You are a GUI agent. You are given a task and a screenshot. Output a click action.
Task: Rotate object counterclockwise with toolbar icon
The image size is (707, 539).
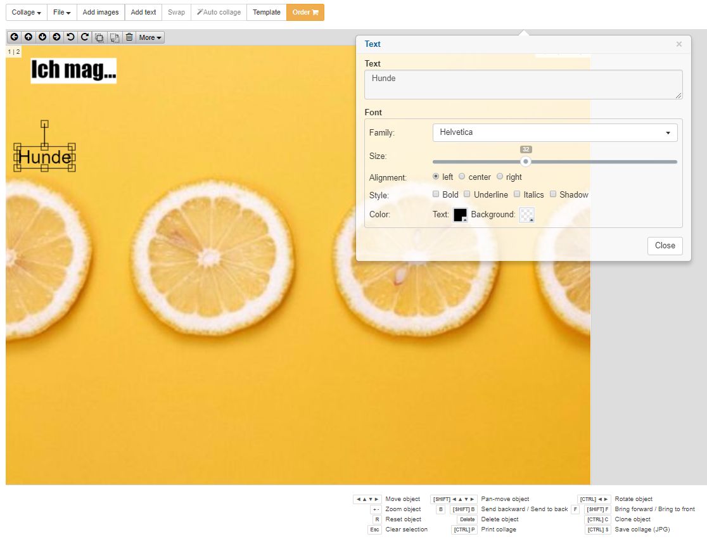pos(71,37)
